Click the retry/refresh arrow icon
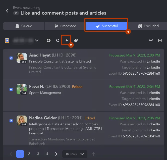The image size is (167, 160). tap(58, 40)
